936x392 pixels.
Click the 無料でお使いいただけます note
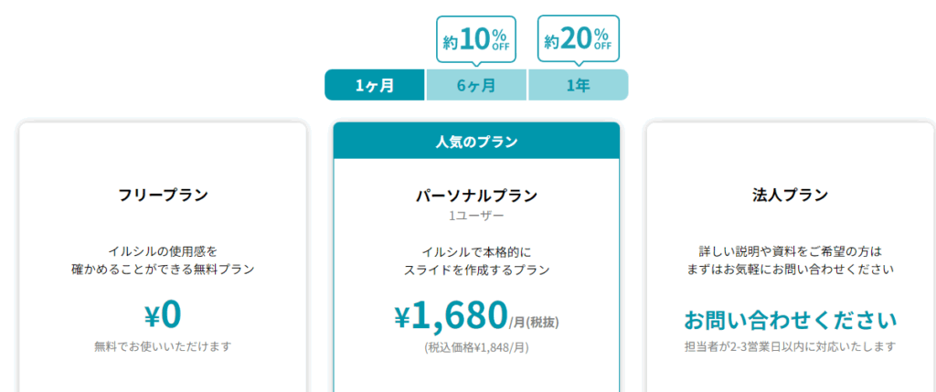pos(163,346)
